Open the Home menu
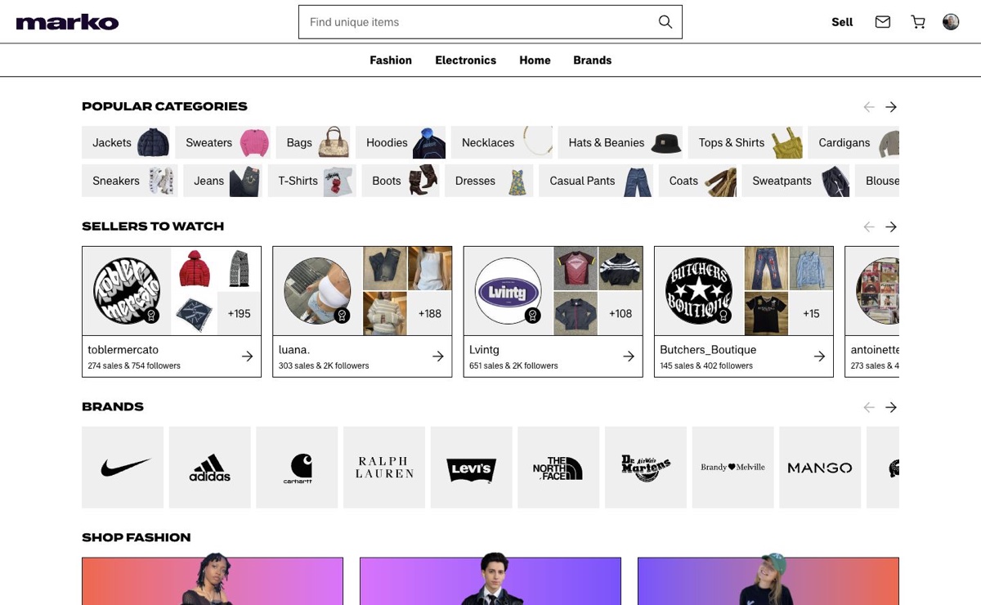This screenshot has height=605, width=981. coord(535,60)
